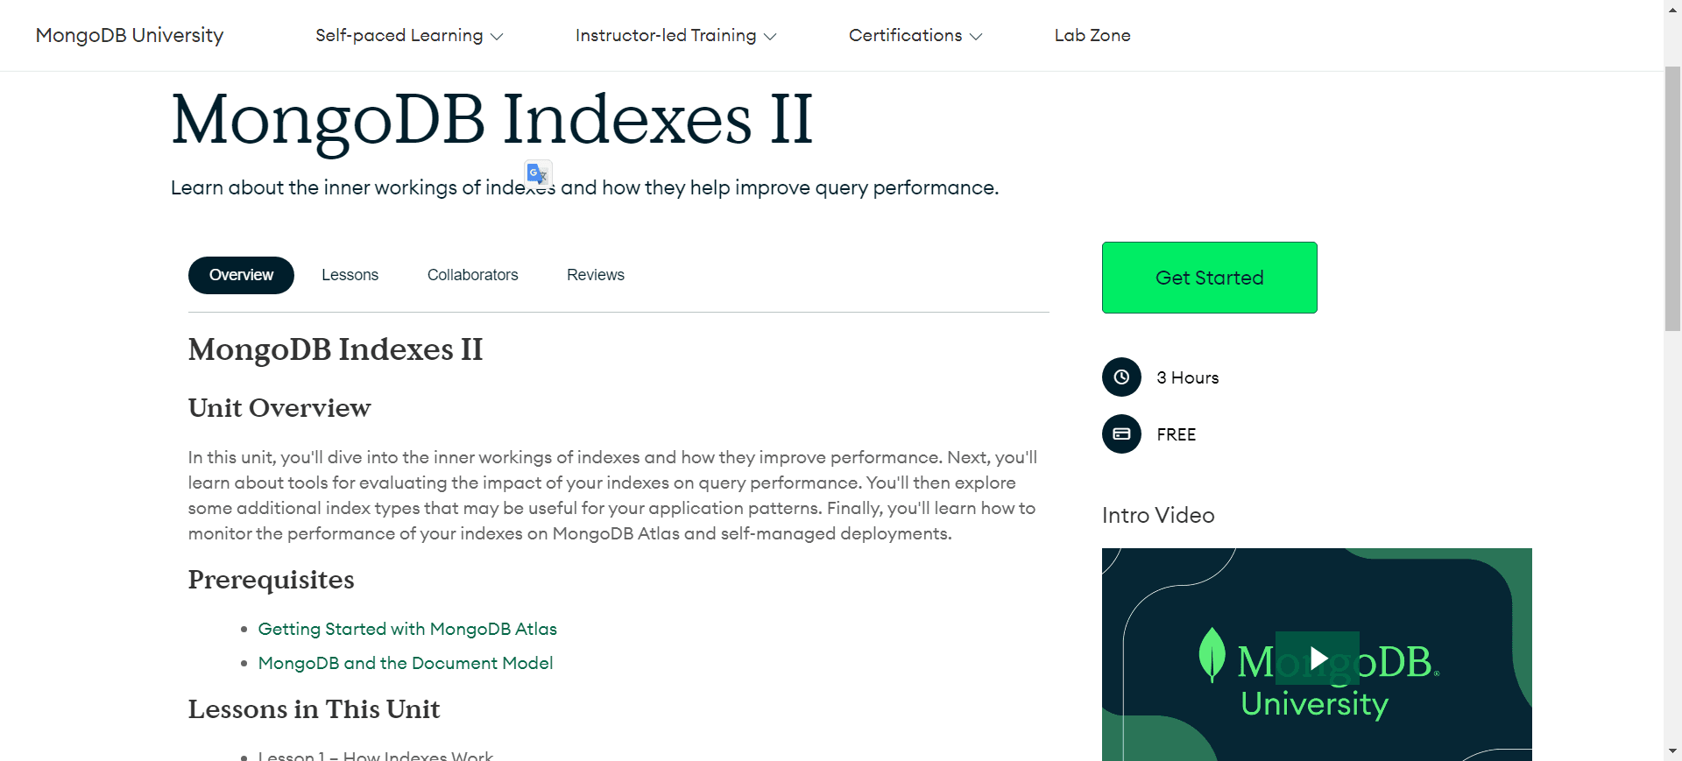
Task: Expand the Self-paced Learning menu
Action: pos(409,36)
